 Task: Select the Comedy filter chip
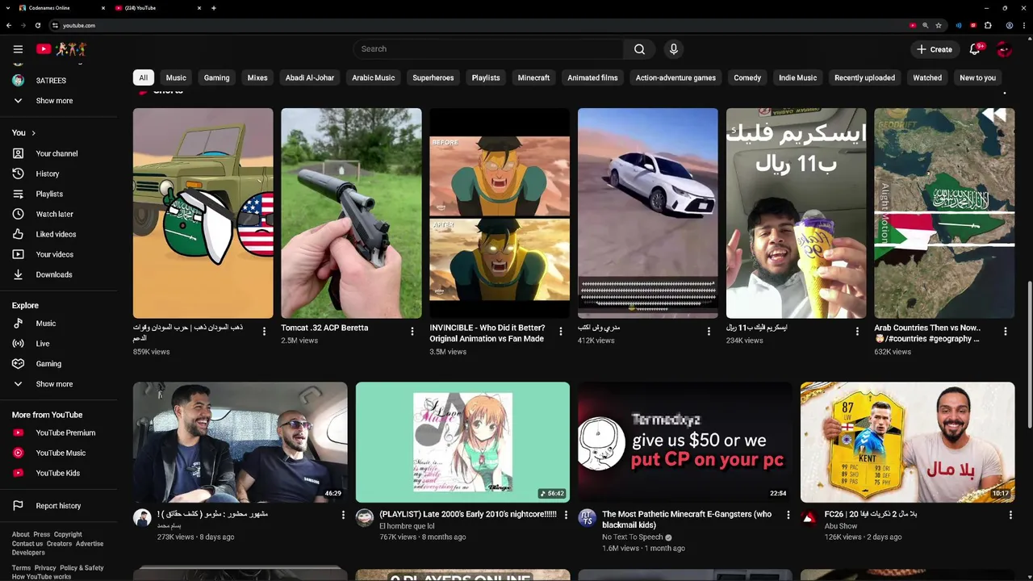pyautogui.click(x=747, y=77)
